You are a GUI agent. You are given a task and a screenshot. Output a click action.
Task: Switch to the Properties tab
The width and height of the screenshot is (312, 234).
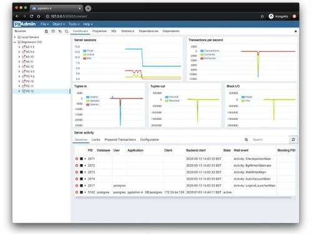[99, 31]
